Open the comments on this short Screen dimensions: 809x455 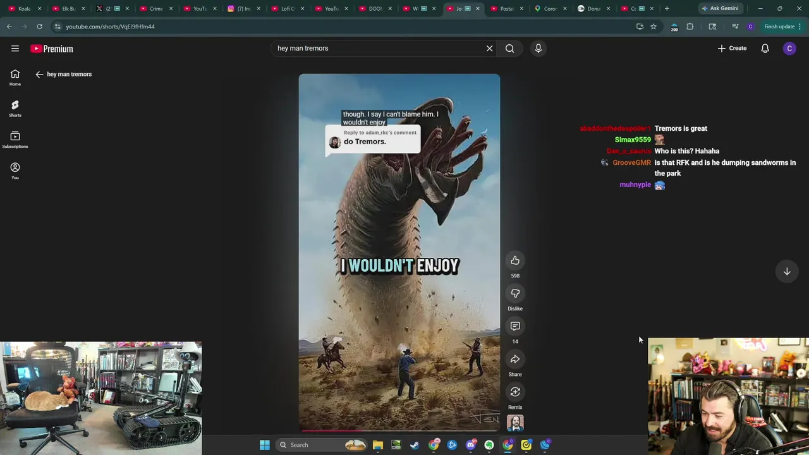click(515, 326)
